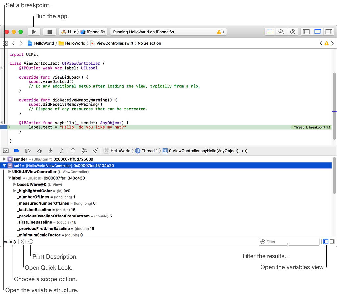
Task: Toggle the utilities panel
Action: [x=329, y=32]
